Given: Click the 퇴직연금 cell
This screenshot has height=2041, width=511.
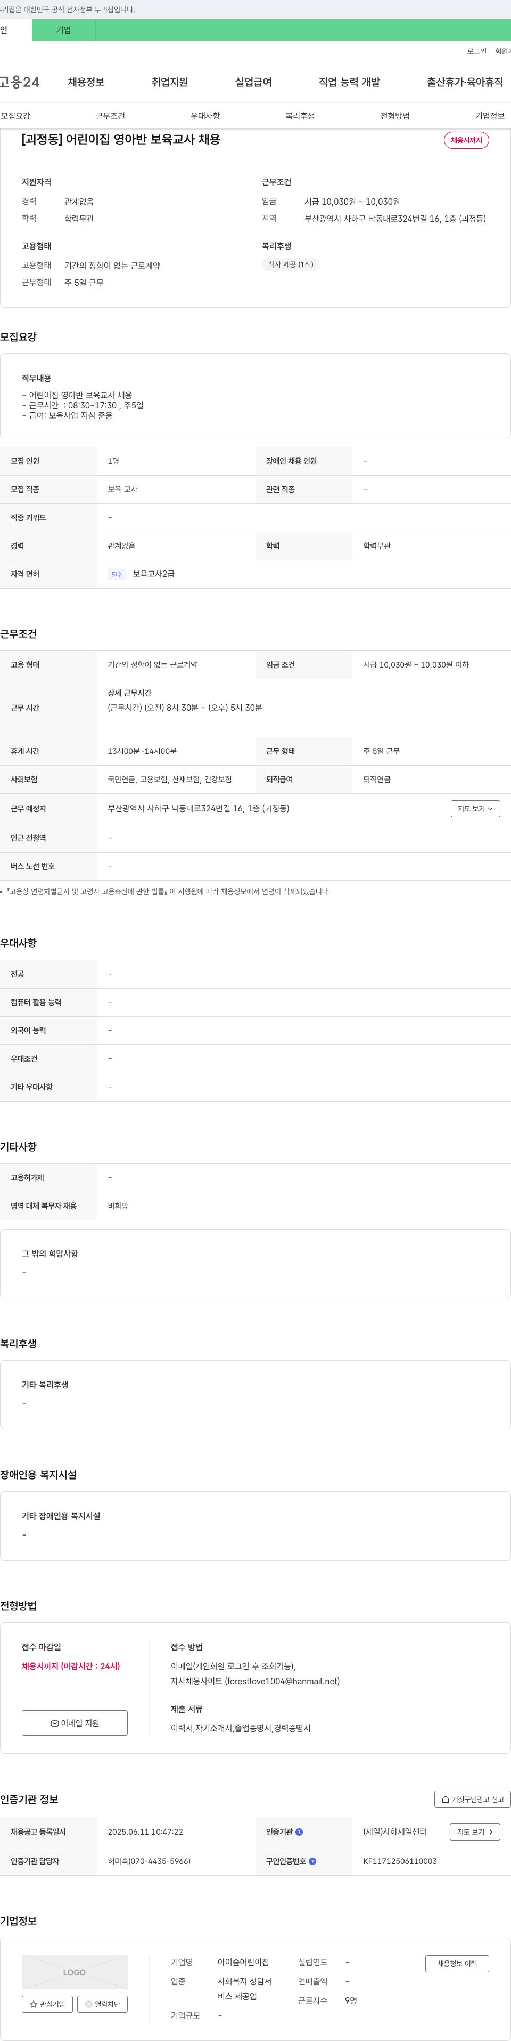Looking at the screenshot, I should click(376, 780).
